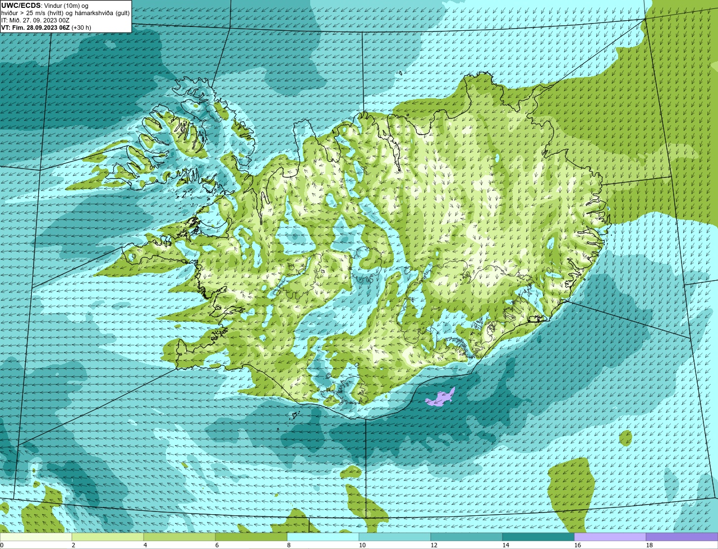Click the 'IT: Mið. 27. 09. 2023 00Z' line
This screenshot has height=549, width=718.
[35, 20]
